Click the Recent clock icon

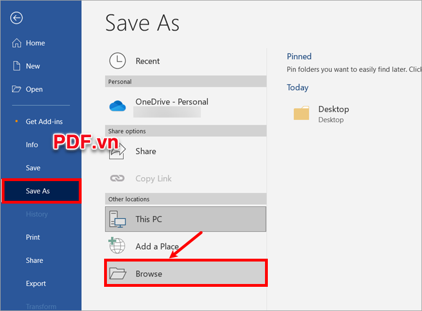coord(118,61)
